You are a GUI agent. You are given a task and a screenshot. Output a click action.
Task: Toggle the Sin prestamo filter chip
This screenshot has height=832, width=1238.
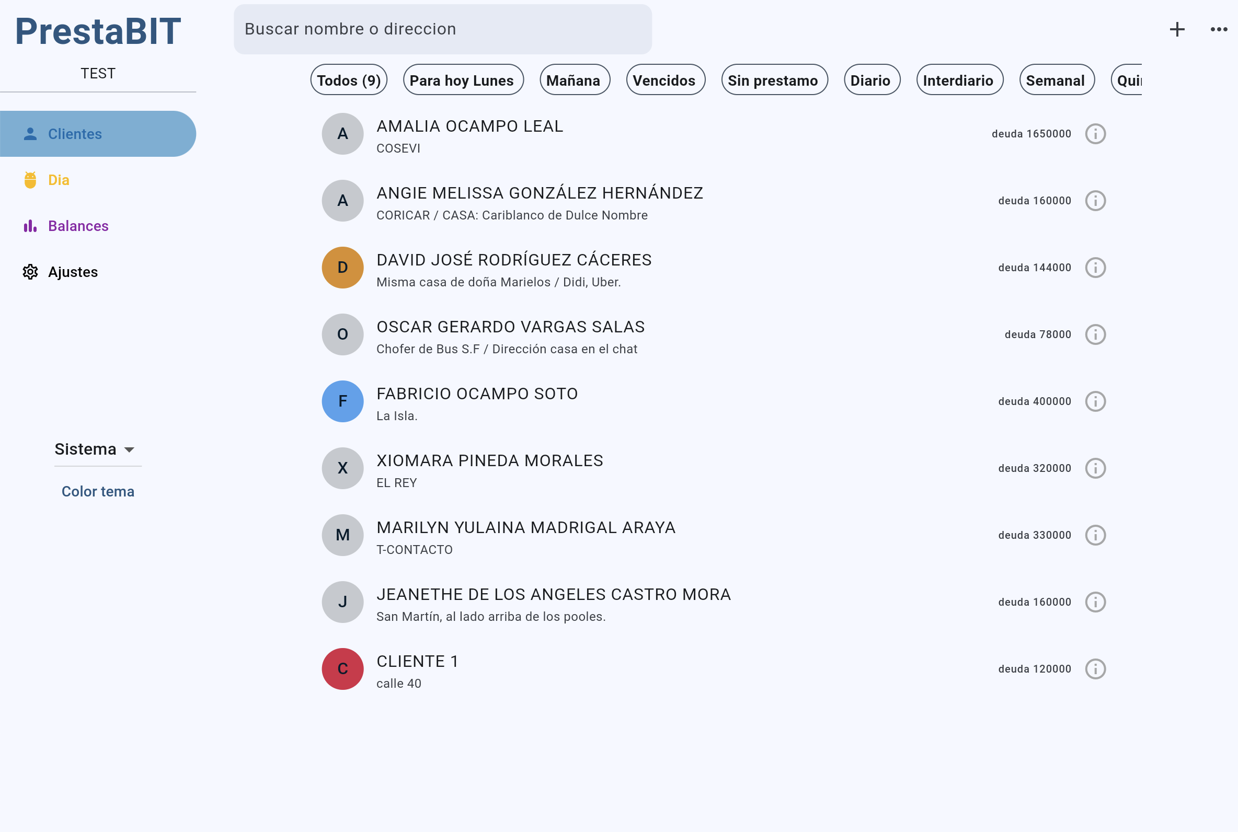click(774, 80)
